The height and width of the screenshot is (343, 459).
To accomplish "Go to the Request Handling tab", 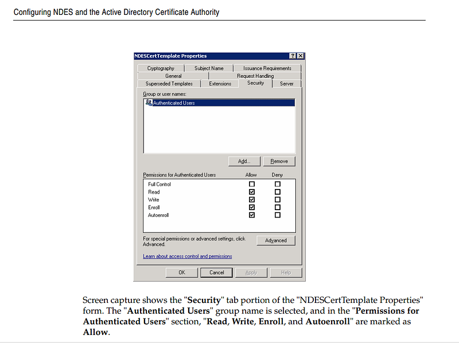I will point(255,76).
